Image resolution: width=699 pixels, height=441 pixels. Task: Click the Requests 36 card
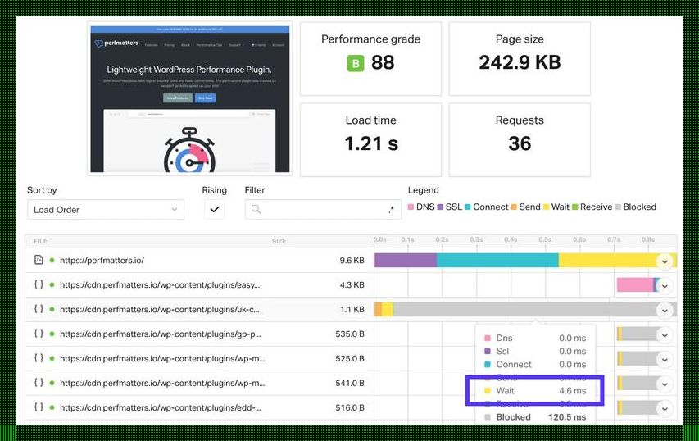[x=520, y=140]
